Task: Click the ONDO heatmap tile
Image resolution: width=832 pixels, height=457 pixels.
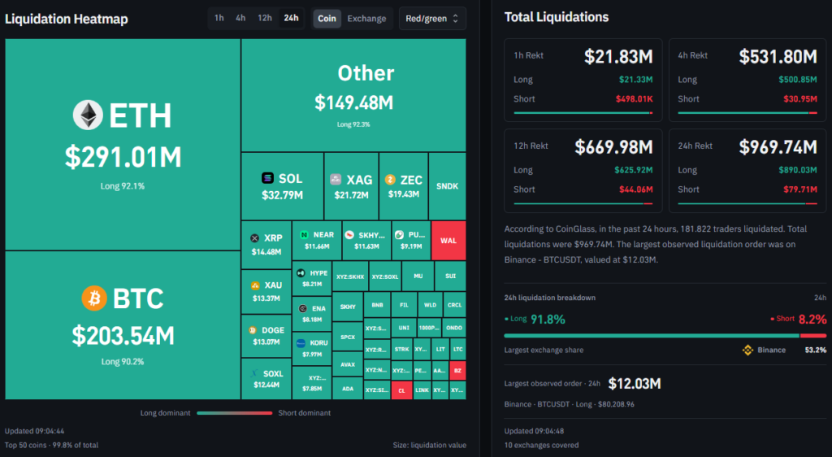Action: pyautogui.click(x=454, y=328)
